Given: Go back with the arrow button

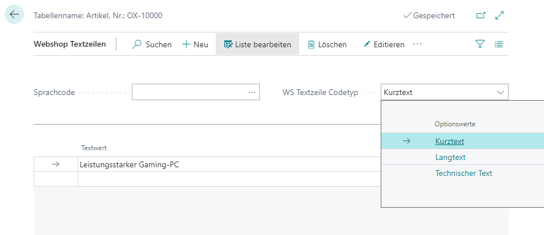Looking at the screenshot, I should [14, 15].
